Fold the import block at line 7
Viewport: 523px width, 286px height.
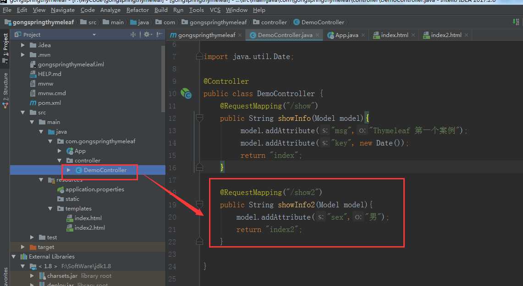click(x=199, y=56)
